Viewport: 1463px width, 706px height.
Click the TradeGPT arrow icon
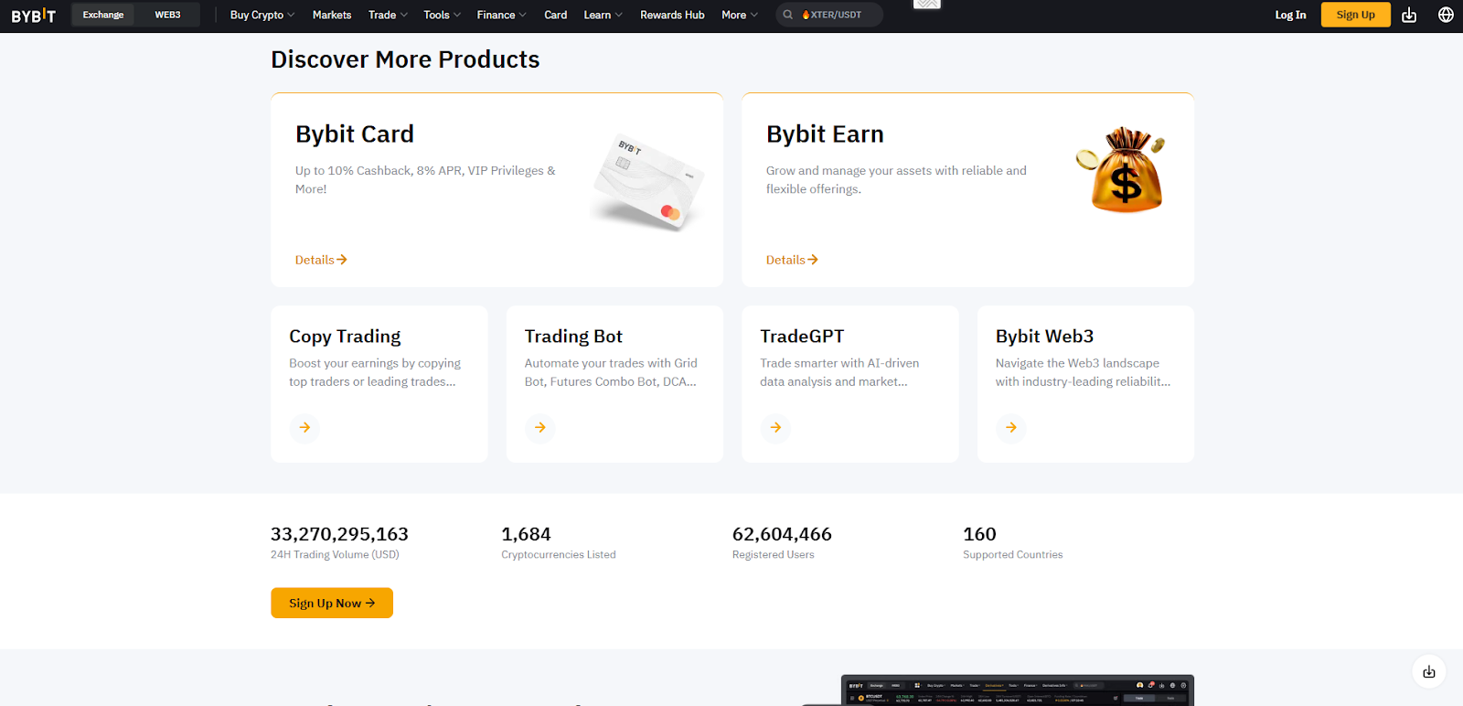click(x=775, y=427)
